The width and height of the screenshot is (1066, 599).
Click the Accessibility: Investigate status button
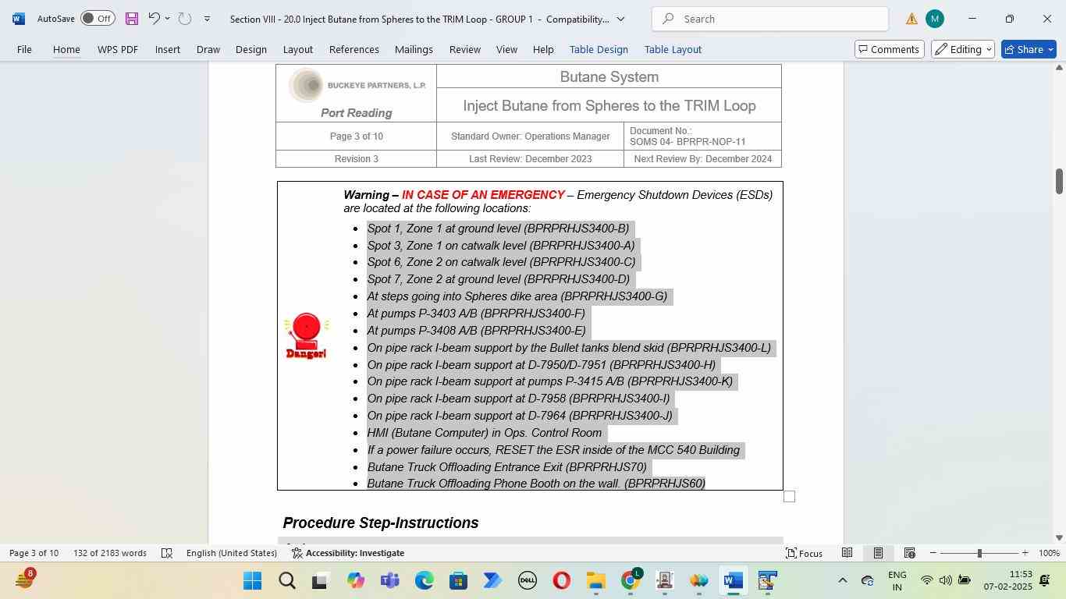pyautogui.click(x=348, y=553)
